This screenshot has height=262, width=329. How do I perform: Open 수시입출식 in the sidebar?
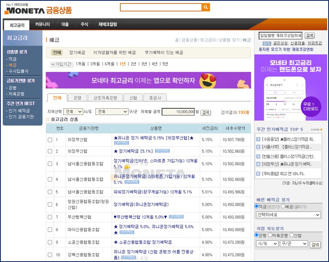(18, 71)
